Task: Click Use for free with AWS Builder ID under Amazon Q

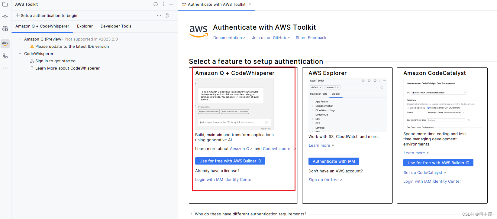Action: [230, 161]
